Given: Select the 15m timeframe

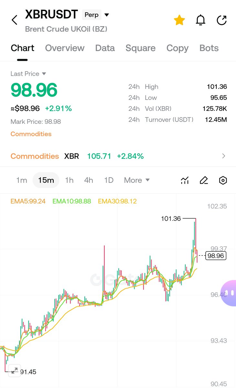Looking at the screenshot, I should [x=46, y=180].
